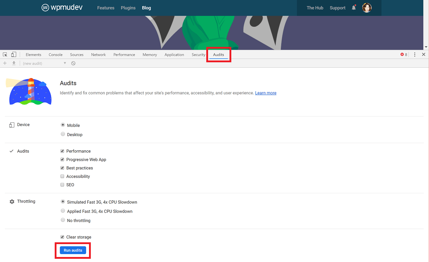Select the inspect element tool
This screenshot has height=262, width=429.
(x=5, y=54)
